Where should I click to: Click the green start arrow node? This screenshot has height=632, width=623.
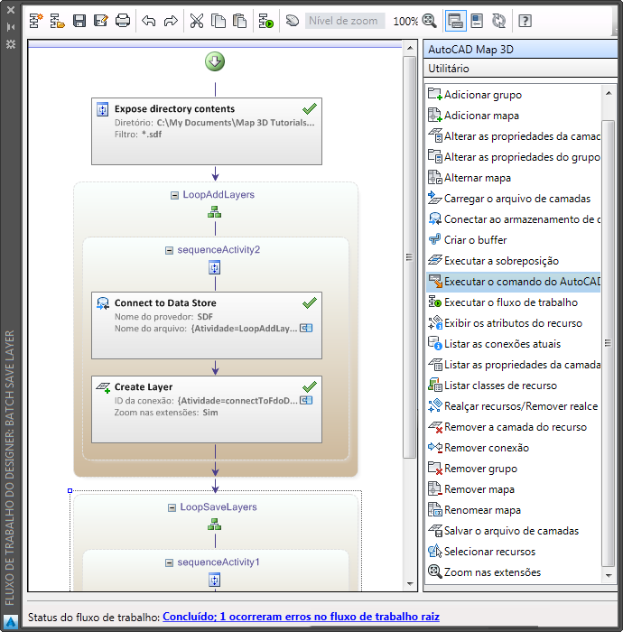coord(215,61)
